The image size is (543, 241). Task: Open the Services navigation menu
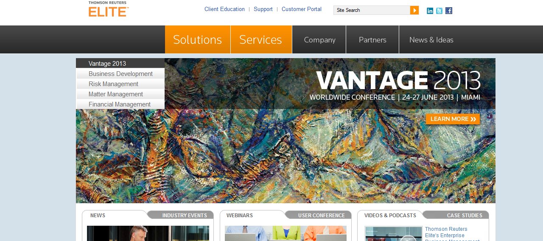tap(261, 39)
